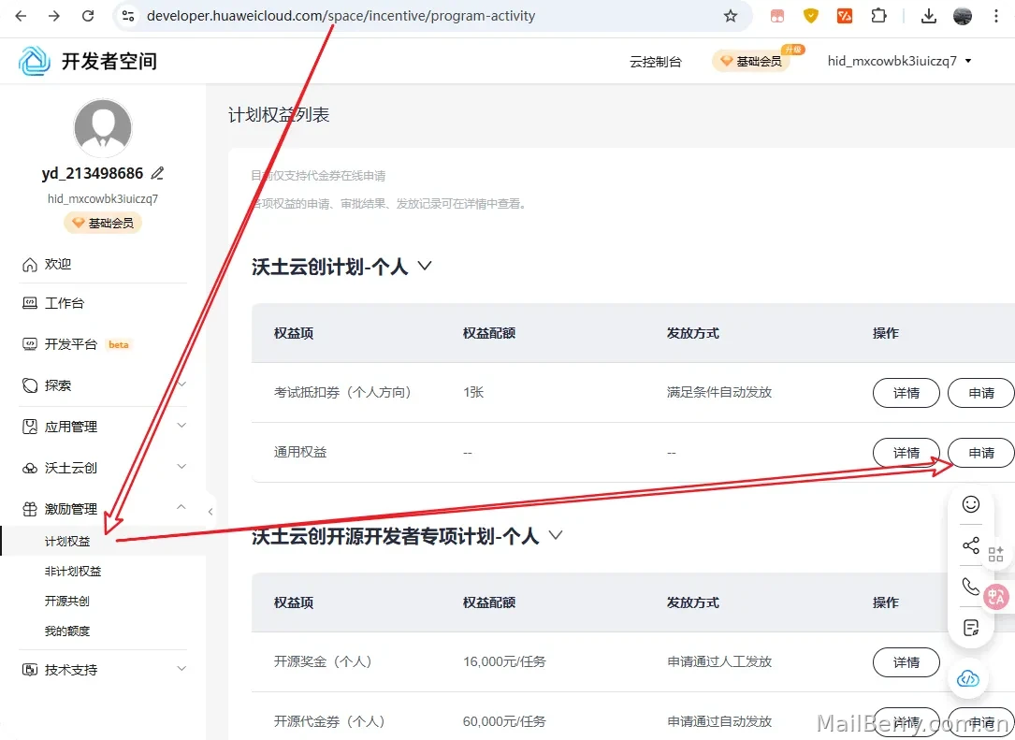Image resolution: width=1015 pixels, height=740 pixels.
Task: Click the QR grid icon at right edge
Action: pyautogui.click(x=995, y=554)
